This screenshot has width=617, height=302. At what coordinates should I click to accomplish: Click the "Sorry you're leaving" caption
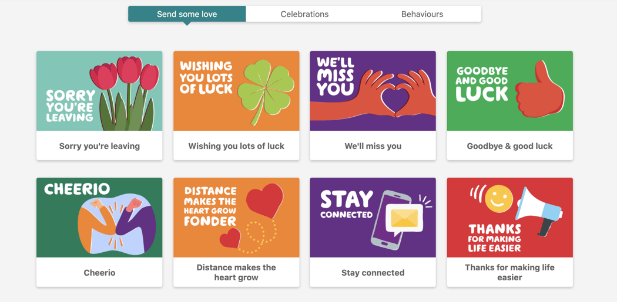99,146
